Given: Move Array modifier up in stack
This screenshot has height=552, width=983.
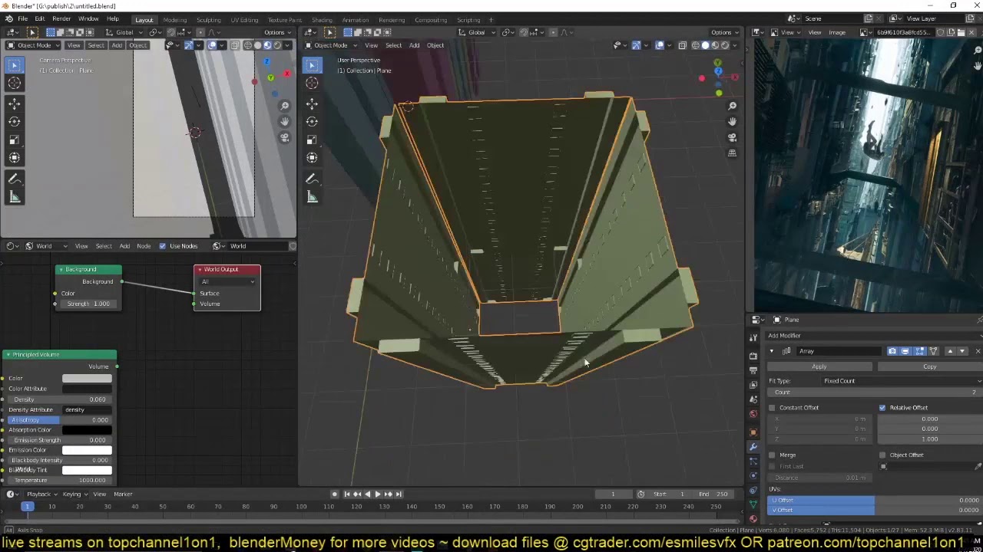Looking at the screenshot, I should tap(950, 351).
